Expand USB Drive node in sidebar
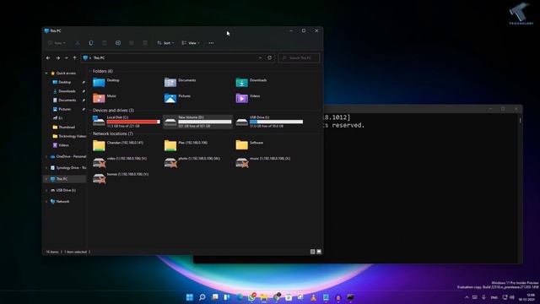This screenshot has width=540, height=304. (46, 190)
